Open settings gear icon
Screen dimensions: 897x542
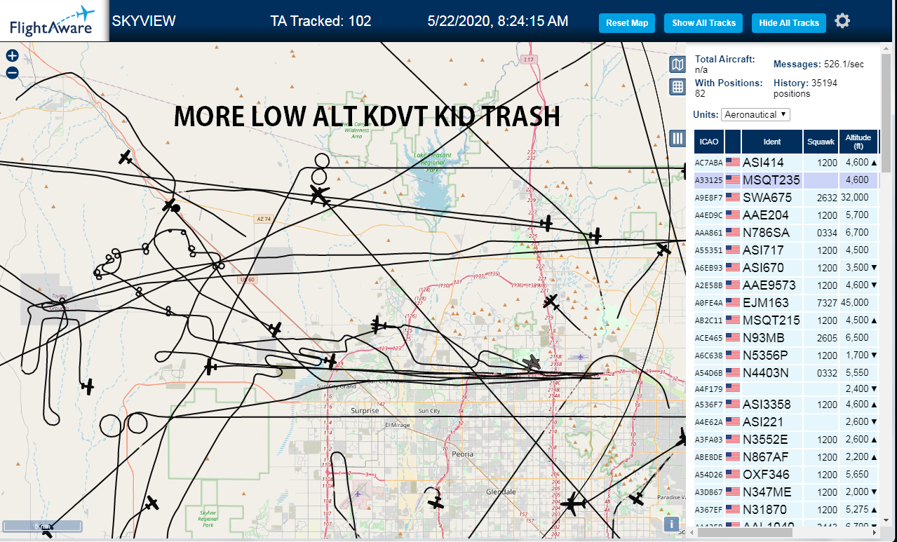tap(842, 21)
